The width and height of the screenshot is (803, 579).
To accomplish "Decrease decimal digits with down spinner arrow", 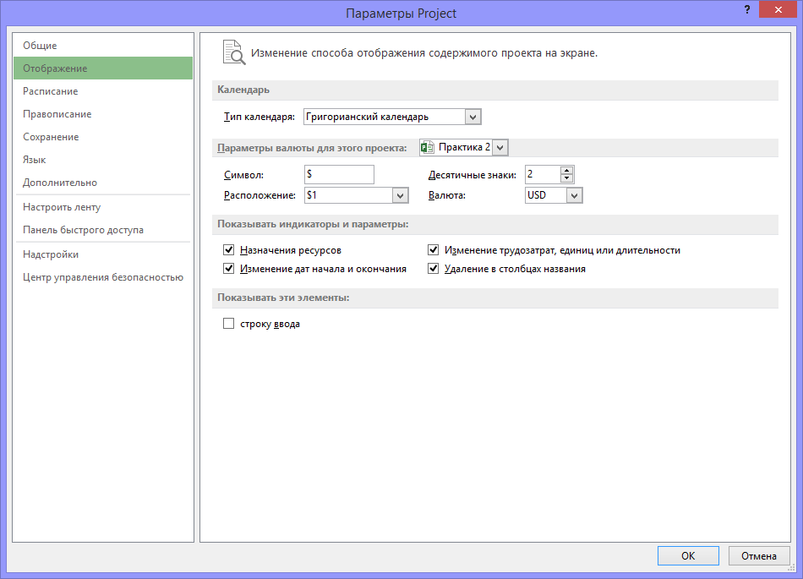I will coord(566,179).
